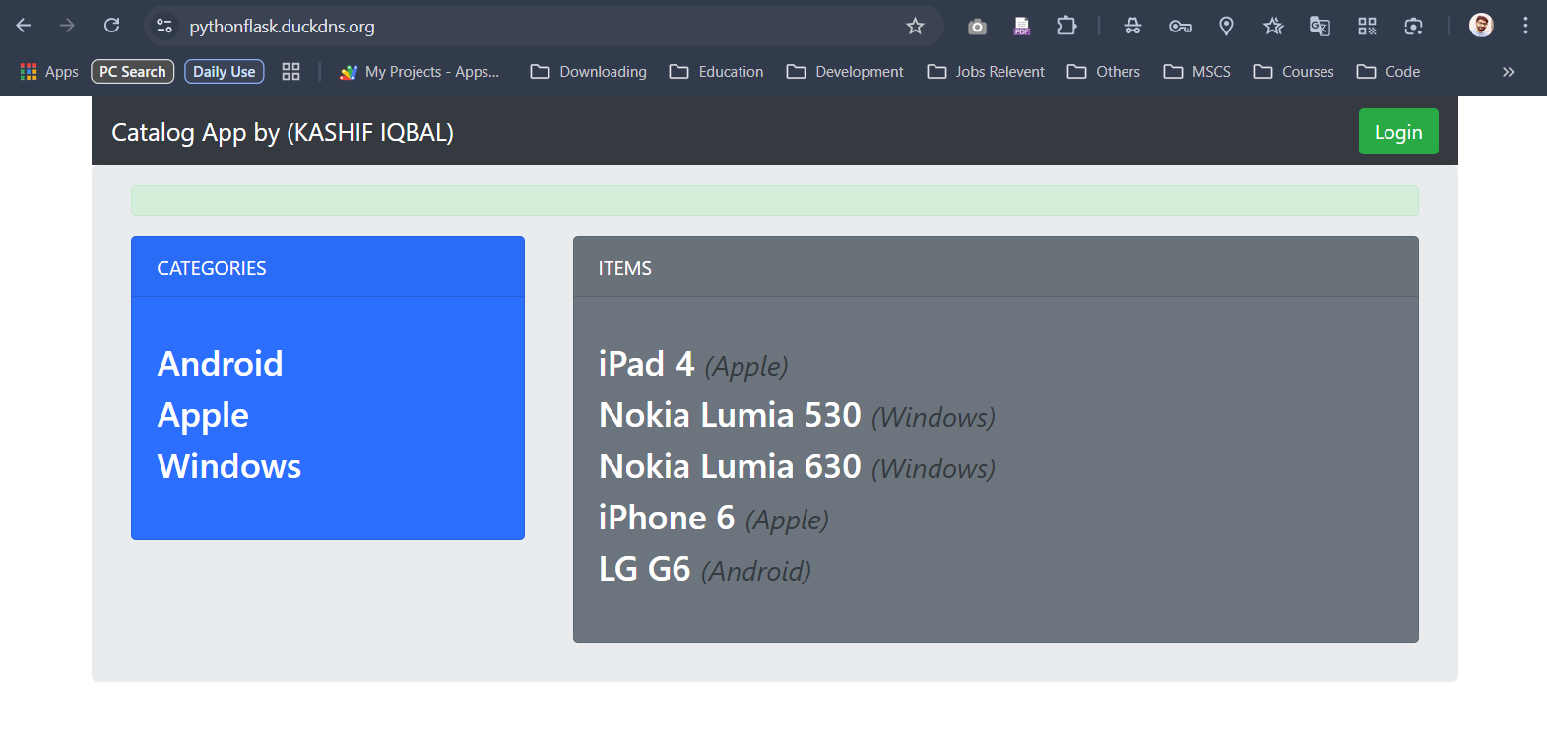Open the star bookmarks extension
This screenshot has width=1547, height=735.
1273,27
